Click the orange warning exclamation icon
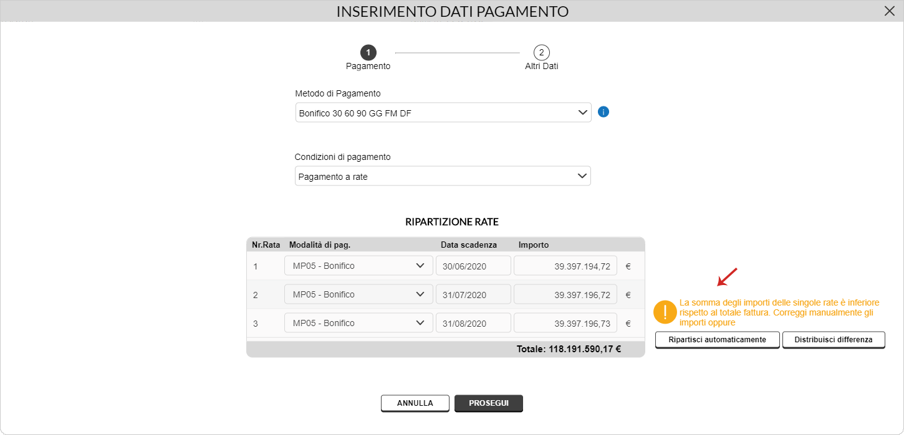Viewport: 904px width, 435px height. [665, 312]
